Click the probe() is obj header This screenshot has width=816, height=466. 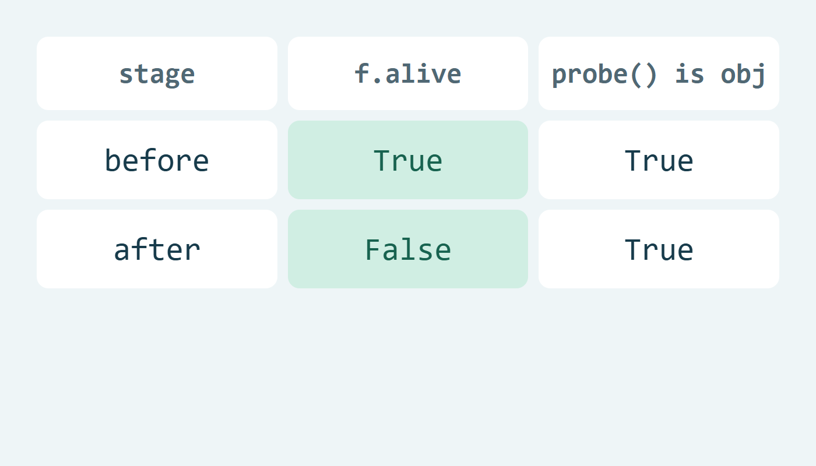[x=659, y=73]
